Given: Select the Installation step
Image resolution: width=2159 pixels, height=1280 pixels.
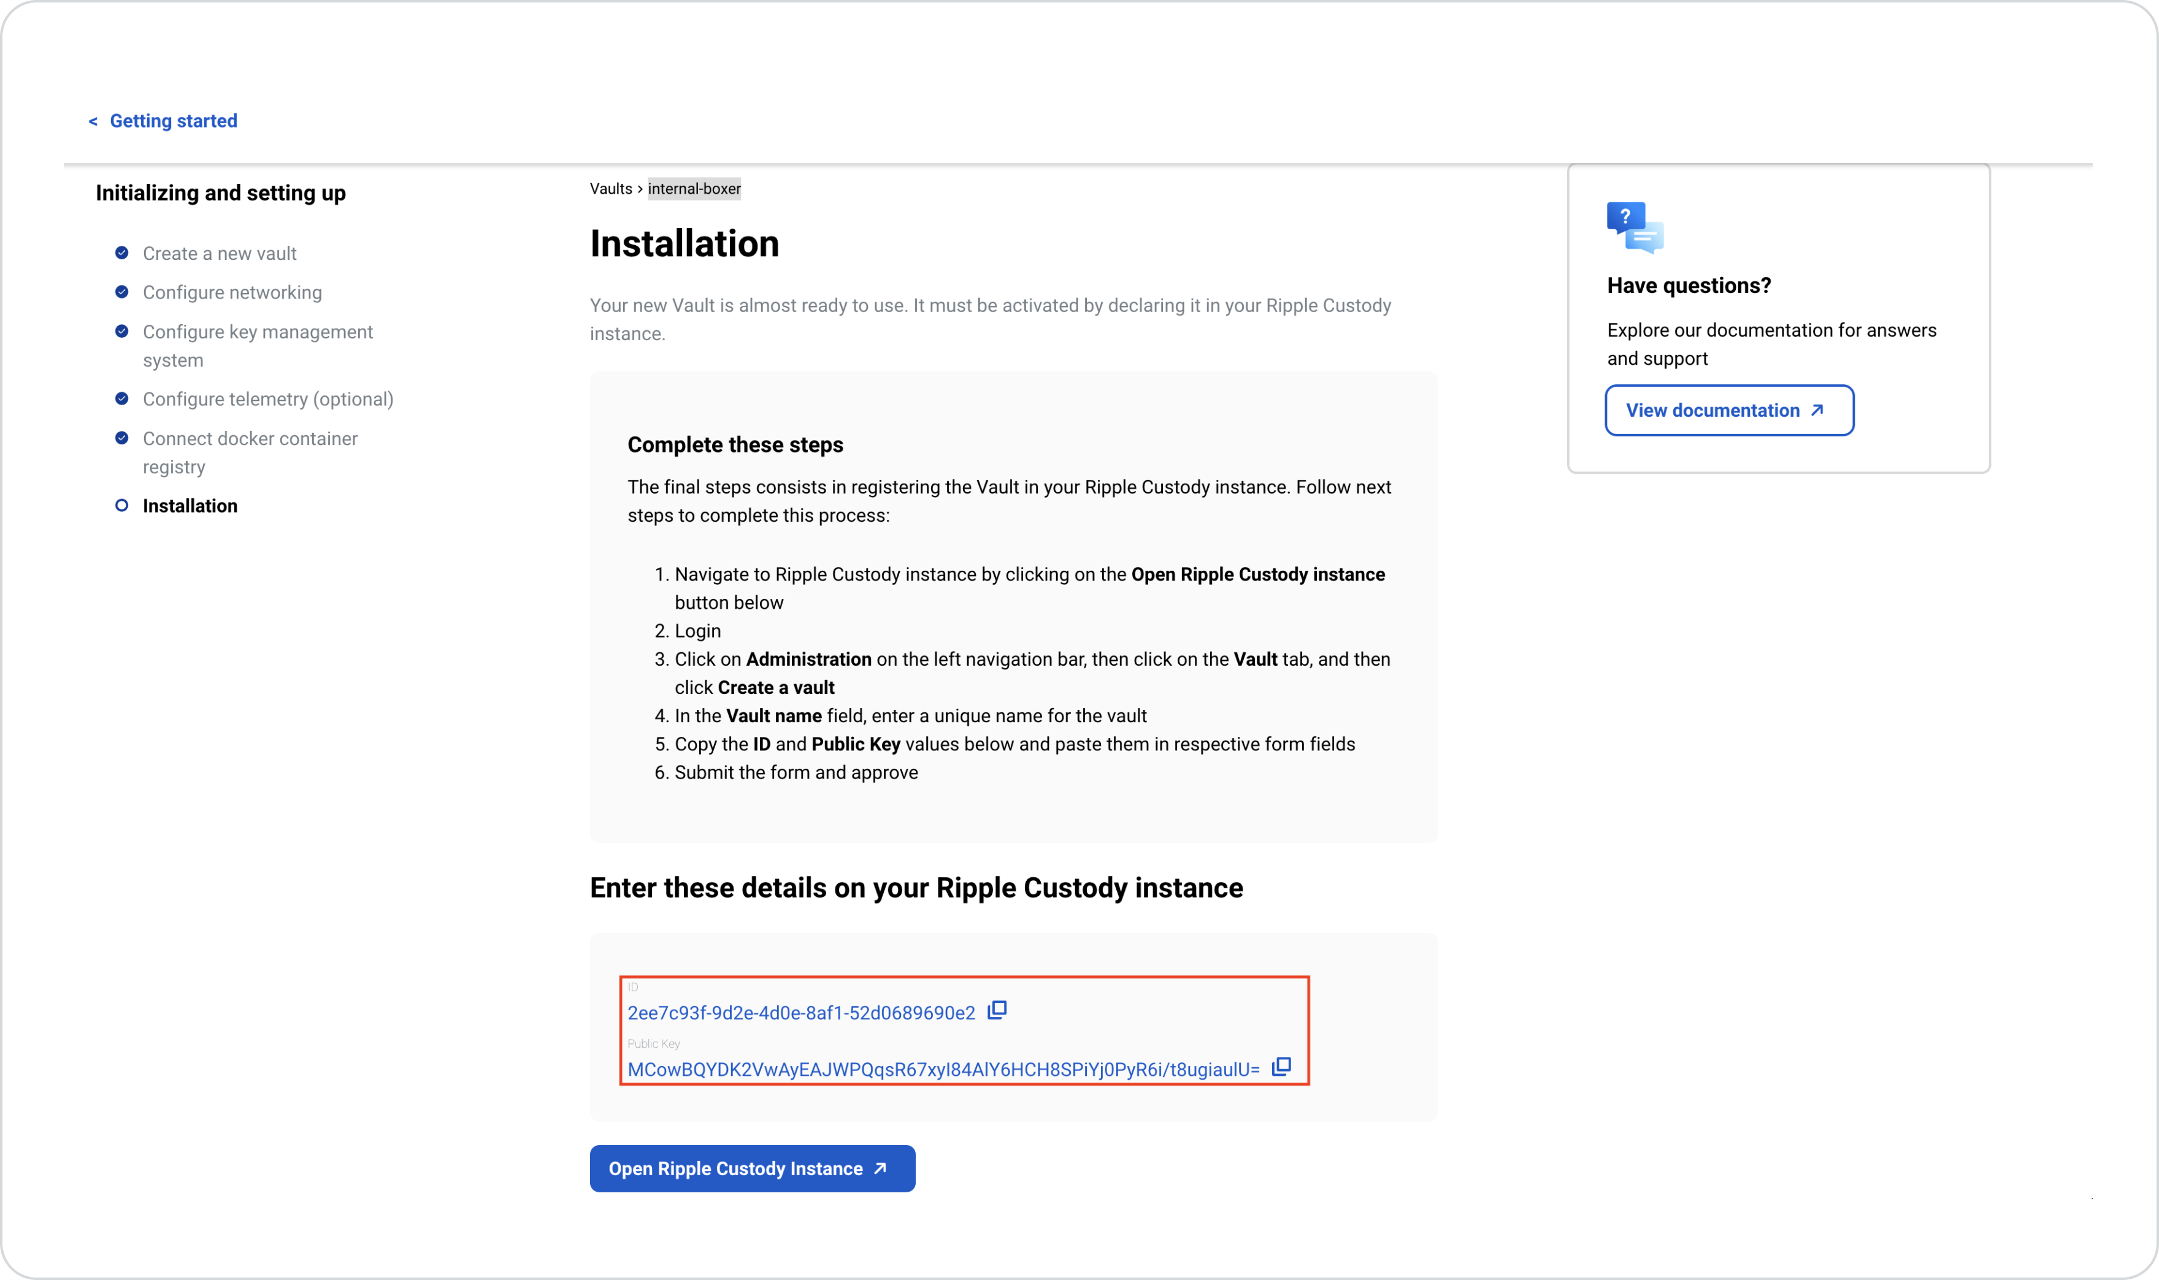Looking at the screenshot, I should [190, 506].
